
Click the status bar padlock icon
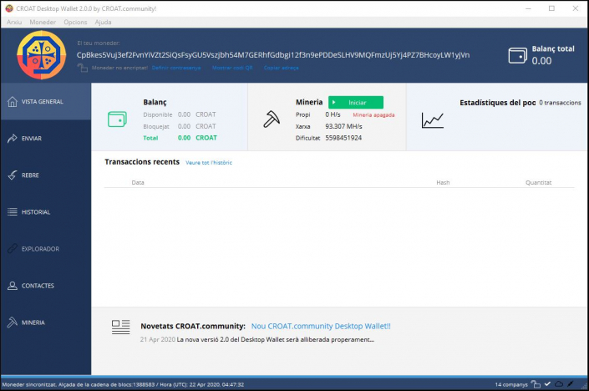536,383
